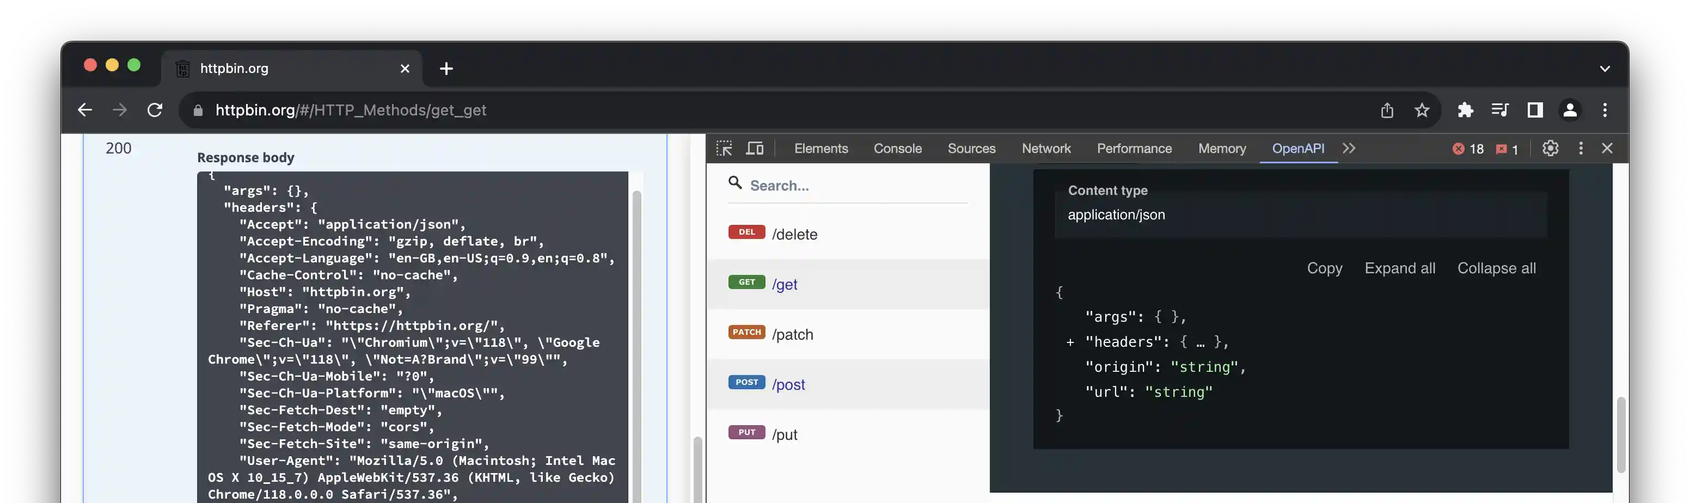Switch to the Network tab
1690x503 pixels.
(1046, 149)
